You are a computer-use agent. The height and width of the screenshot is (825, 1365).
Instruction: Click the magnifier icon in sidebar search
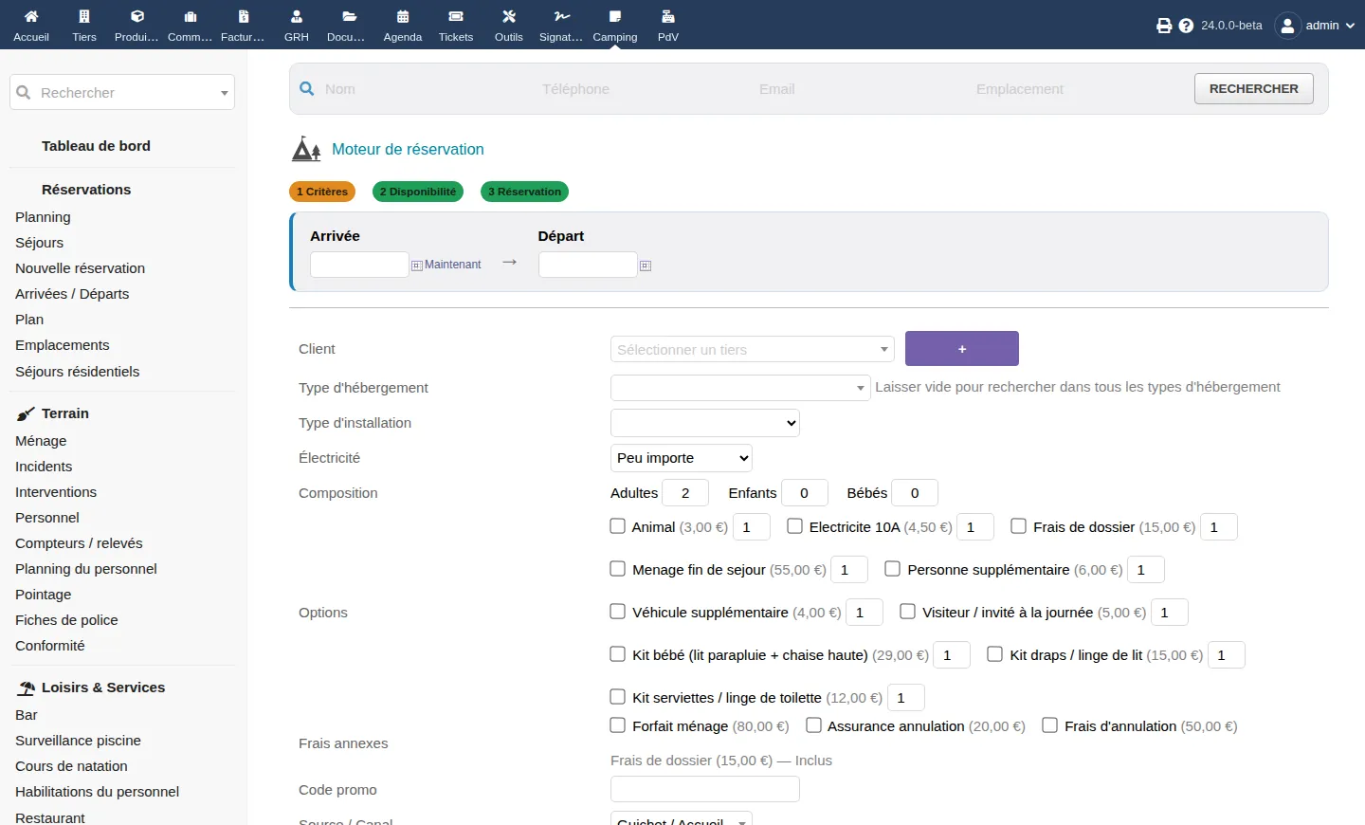tap(24, 93)
